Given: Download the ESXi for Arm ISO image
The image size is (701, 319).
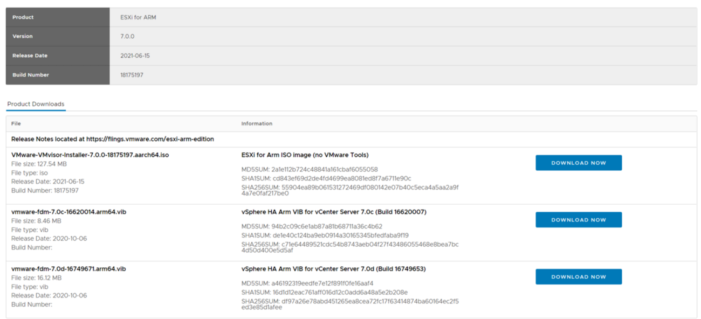Looking at the screenshot, I should (x=578, y=163).
